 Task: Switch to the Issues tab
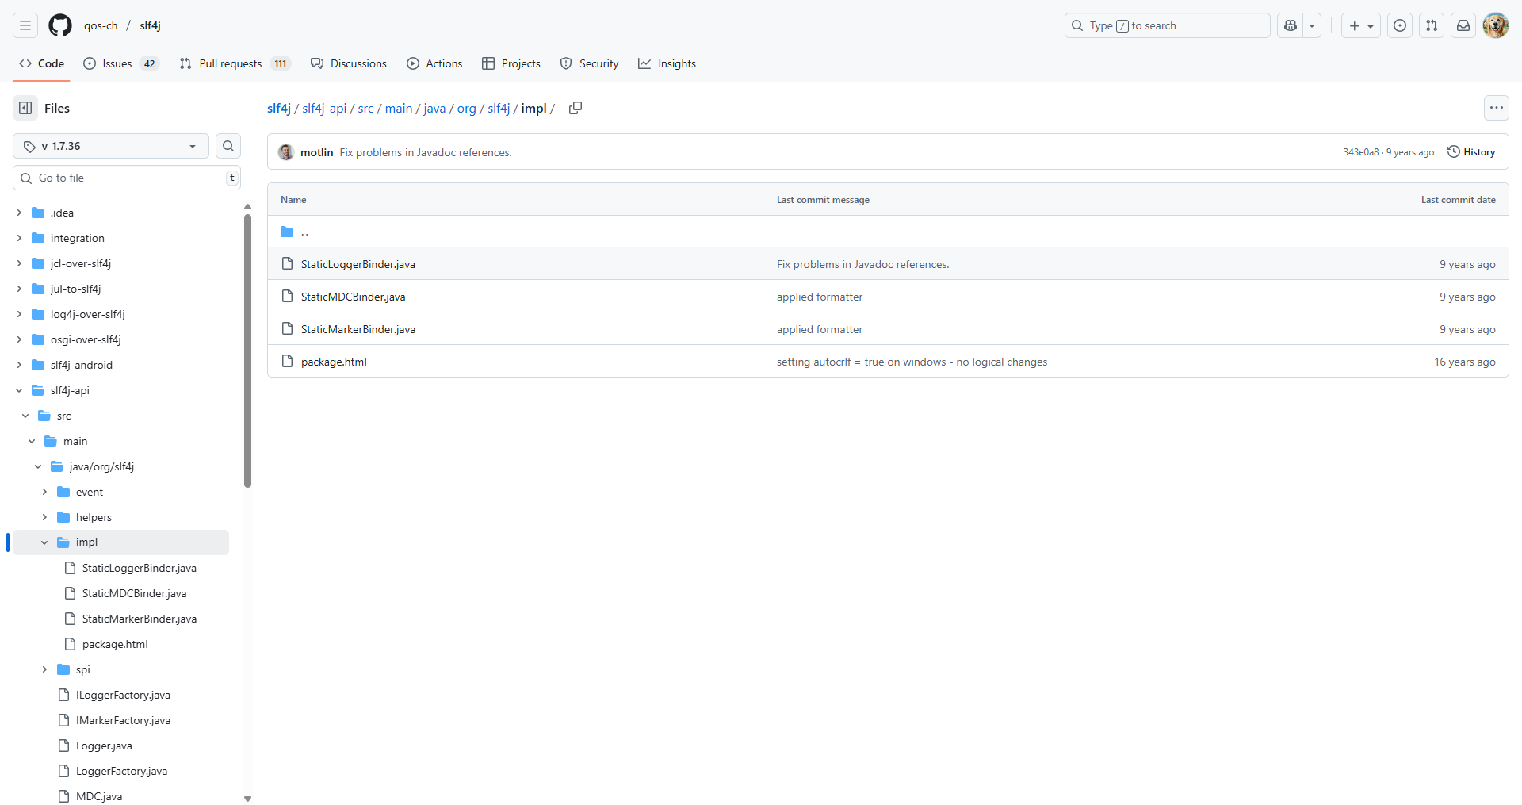coord(120,63)
